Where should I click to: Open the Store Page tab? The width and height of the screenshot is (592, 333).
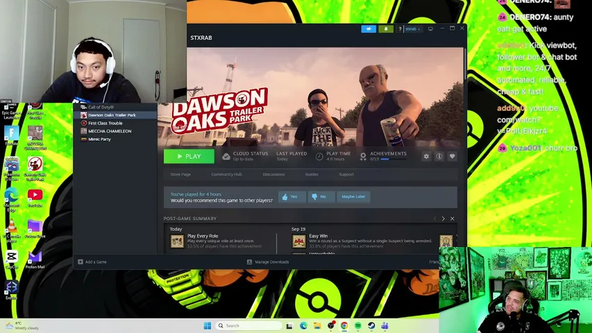180,174
